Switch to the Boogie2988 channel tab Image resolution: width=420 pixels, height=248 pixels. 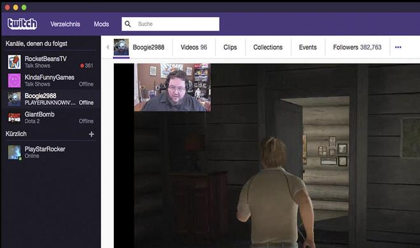(148, 47)
